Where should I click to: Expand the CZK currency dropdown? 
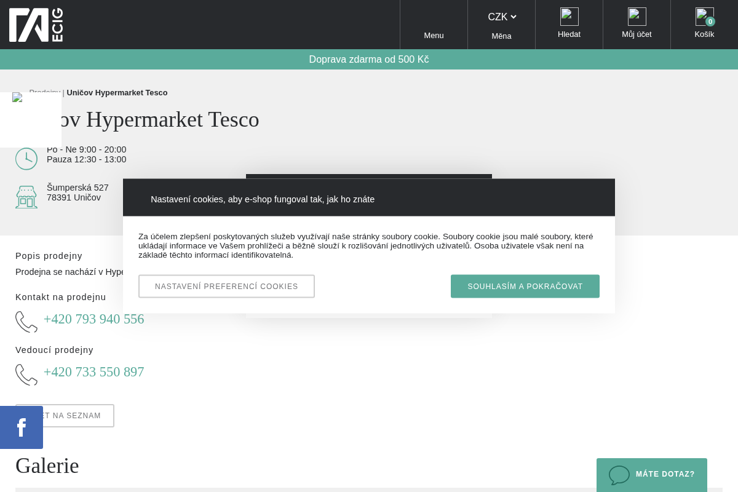coord(502,17)
